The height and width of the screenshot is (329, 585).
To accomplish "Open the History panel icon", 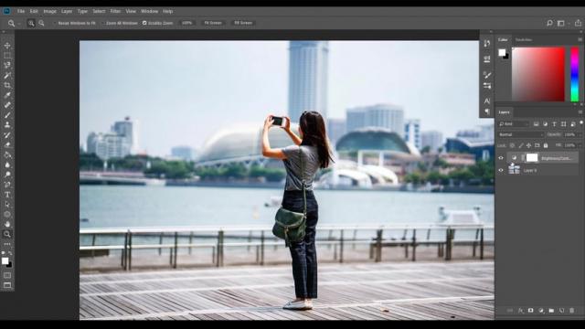I will point(487,44).
